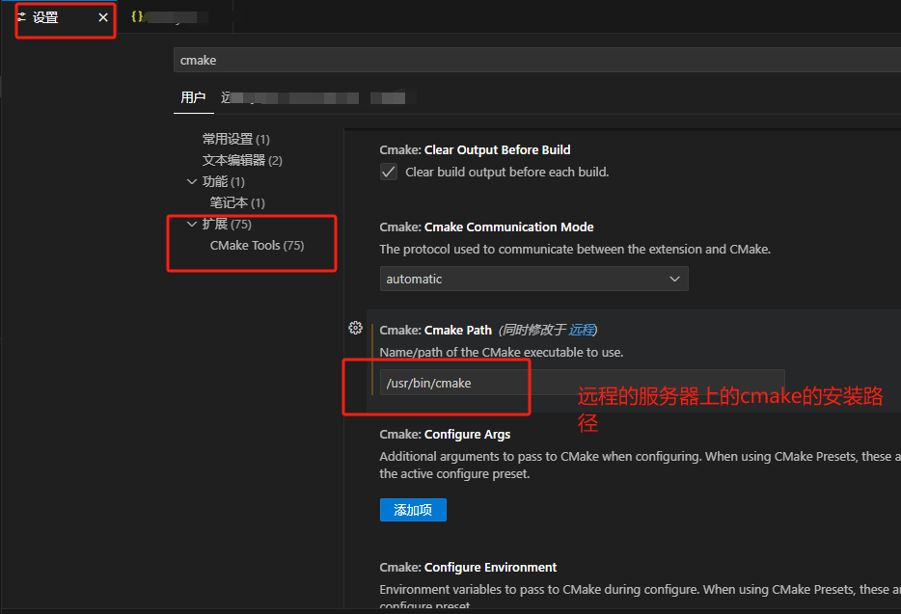
Task: Click the Cmake: Configure Args title
Action: click(445, 434)
